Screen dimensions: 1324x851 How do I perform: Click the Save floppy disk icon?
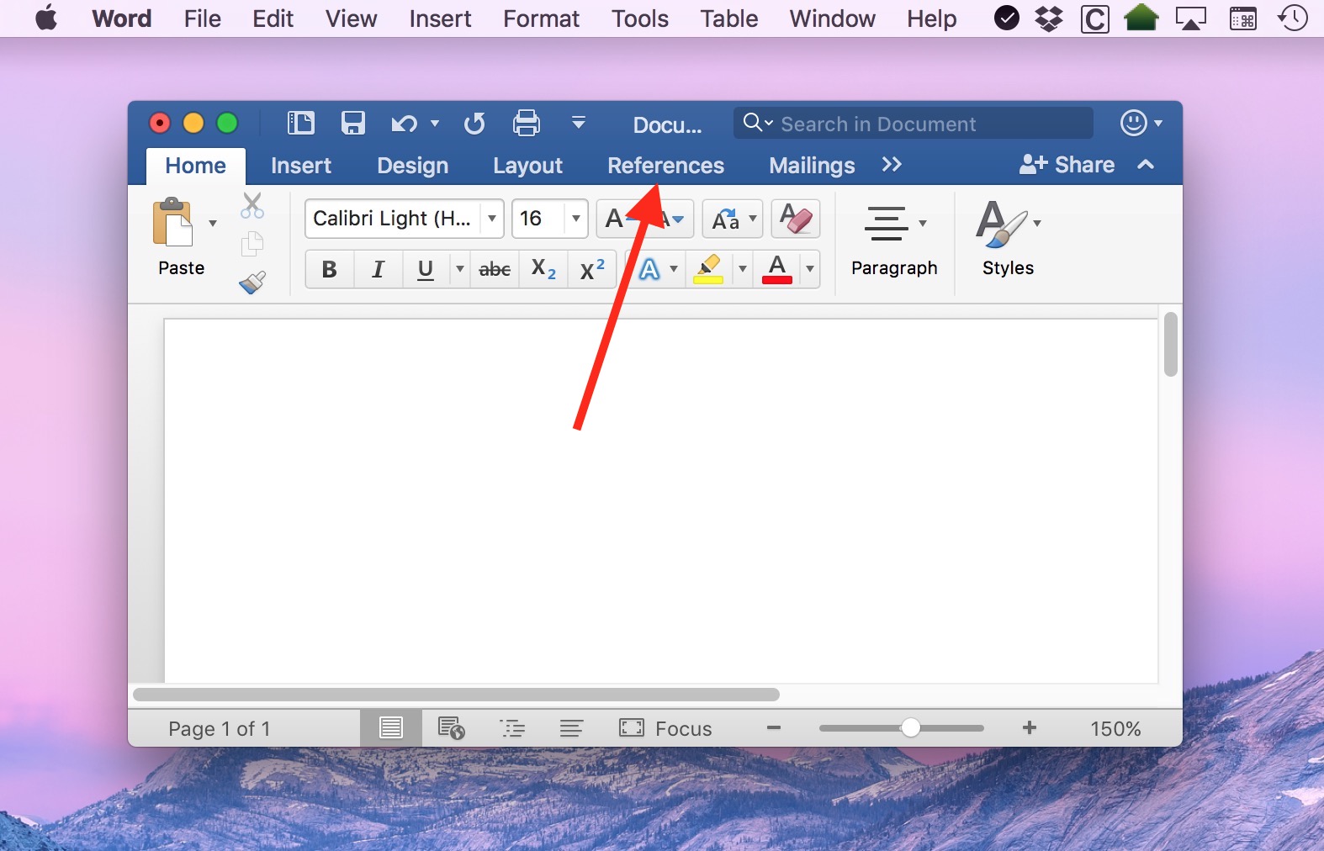(x=353, y=124)
